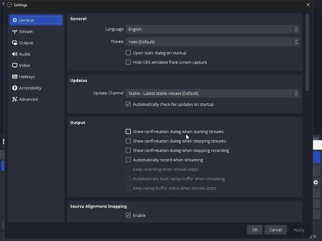Click the Cancel button
The height and width of the screenshot is (241, 322).
(x=275, y=230)
